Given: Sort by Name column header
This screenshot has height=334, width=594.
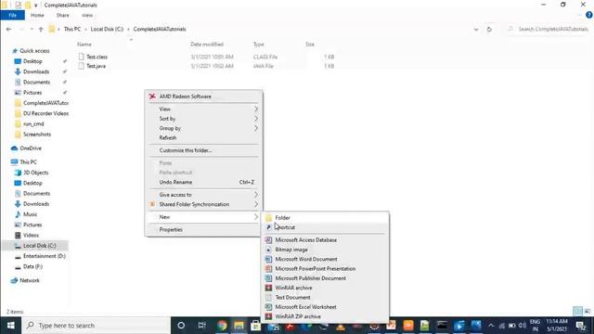Looking at the screenshot, I should (x=84, y=45).
